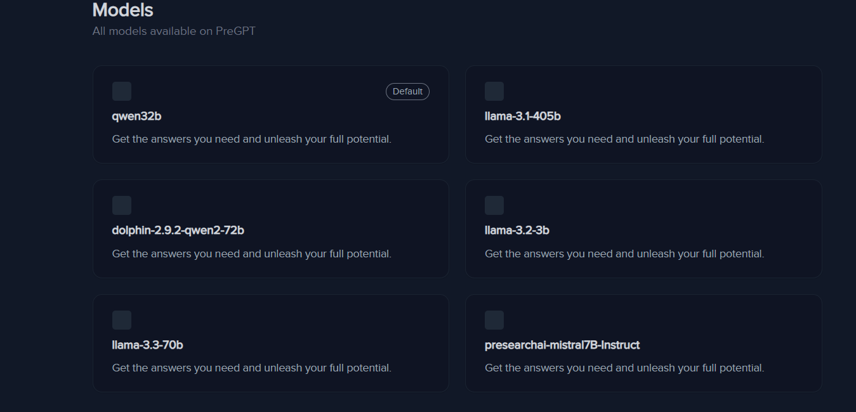Click the description under llama-3.1-405b

click(x=624, y=139)
